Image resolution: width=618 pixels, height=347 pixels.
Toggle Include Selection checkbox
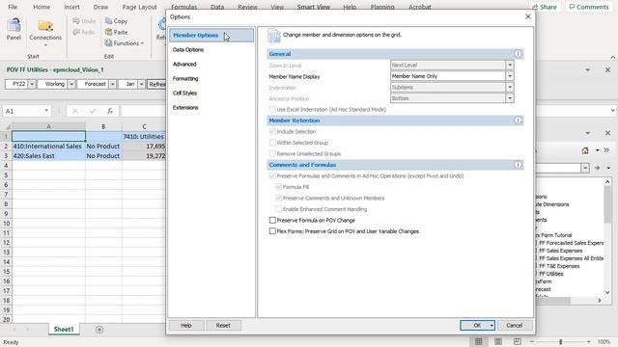272,131
